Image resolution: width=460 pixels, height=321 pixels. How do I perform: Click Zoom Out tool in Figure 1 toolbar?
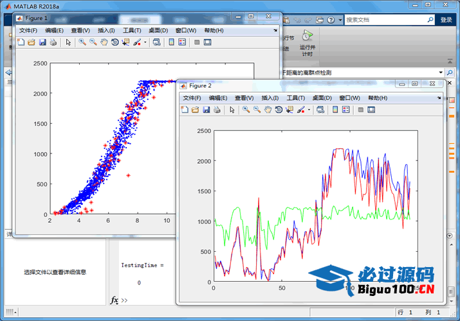93,42
